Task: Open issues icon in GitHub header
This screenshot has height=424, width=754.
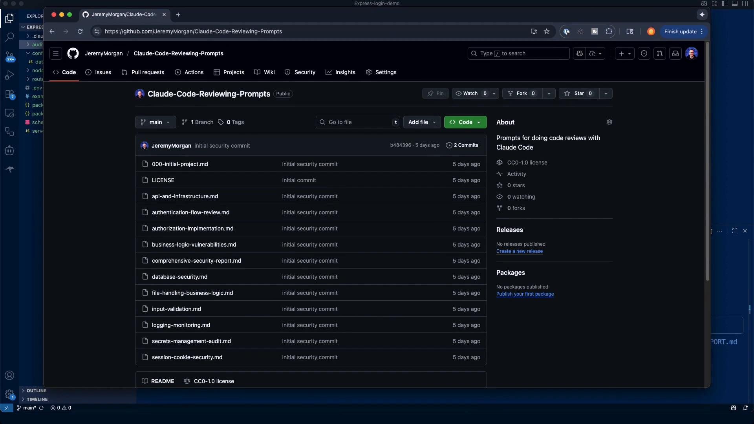Action: pyautogui.click(x=644, y=53)
